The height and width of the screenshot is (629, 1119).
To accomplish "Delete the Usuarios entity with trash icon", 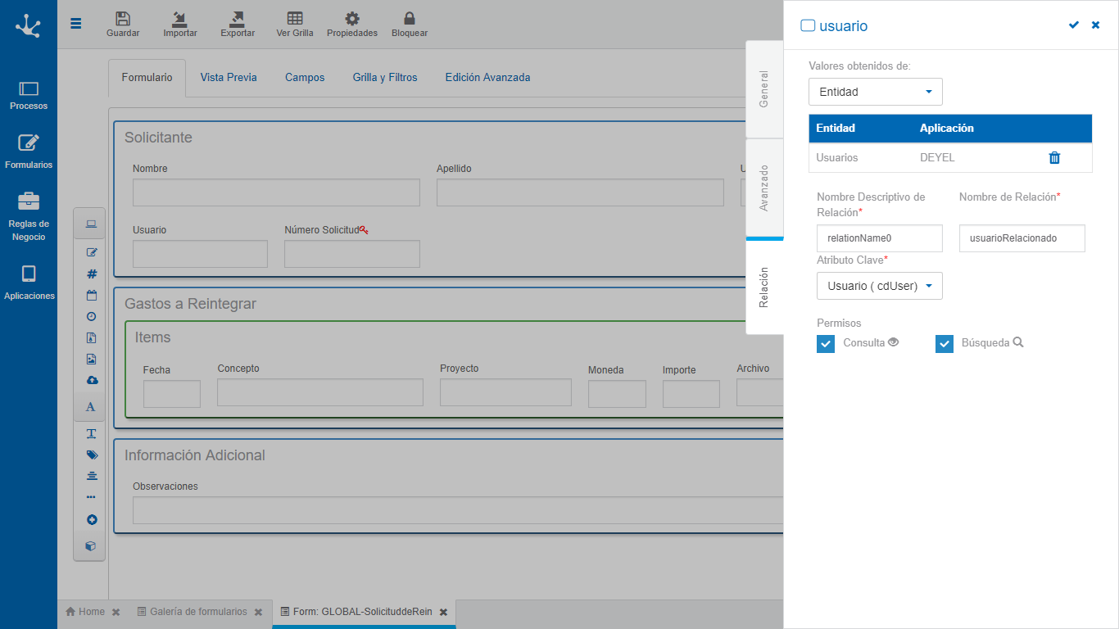I will click(x=1054, y=157).
